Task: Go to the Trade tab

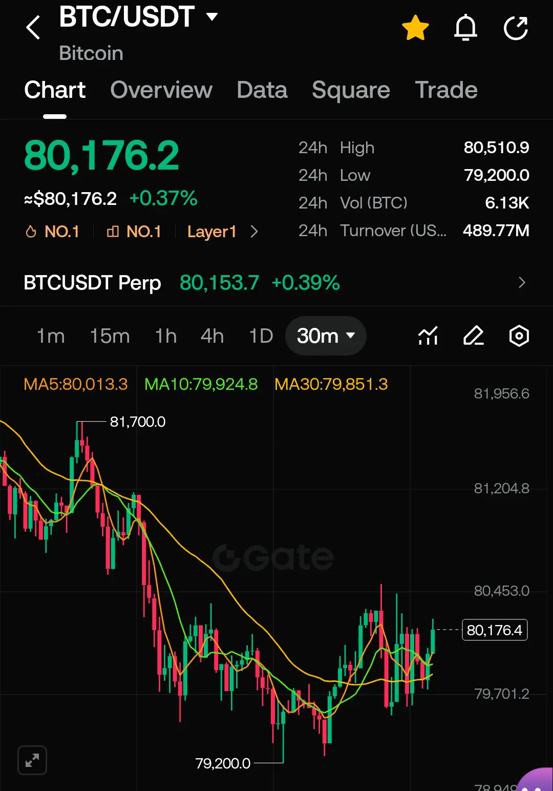Action: pyautogui.click(x=446, y=90)
